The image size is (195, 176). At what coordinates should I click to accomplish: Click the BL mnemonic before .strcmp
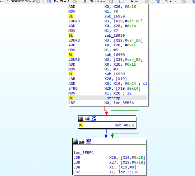71,98
